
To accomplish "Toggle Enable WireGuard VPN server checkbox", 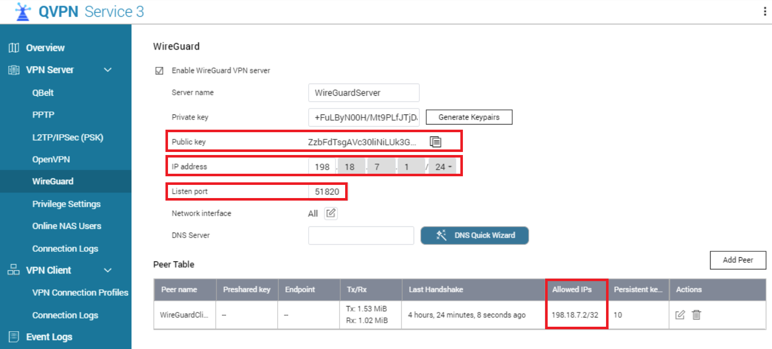I will [x=159, y=71].
